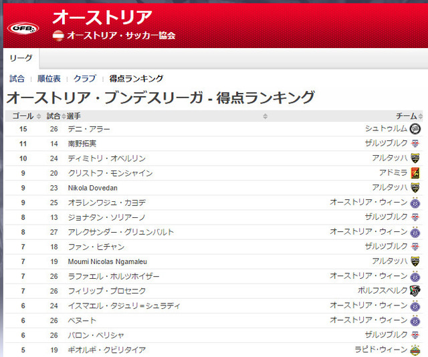Click Salzburg crest in ファン・ヒチャン row

tap(415, 247)
